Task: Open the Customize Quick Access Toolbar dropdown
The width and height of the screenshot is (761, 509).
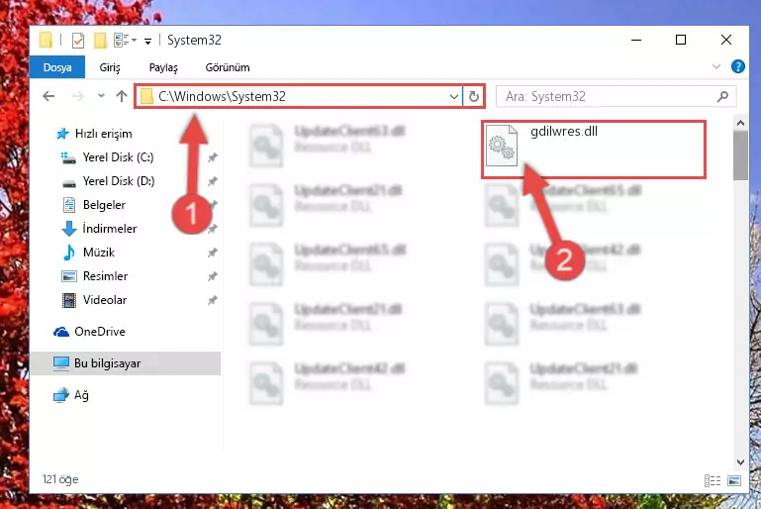Action: 147,42
